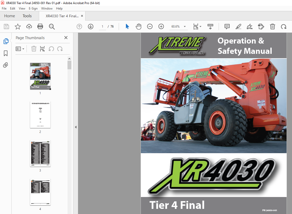Select page 3 thumbnail

click(40, 153)
